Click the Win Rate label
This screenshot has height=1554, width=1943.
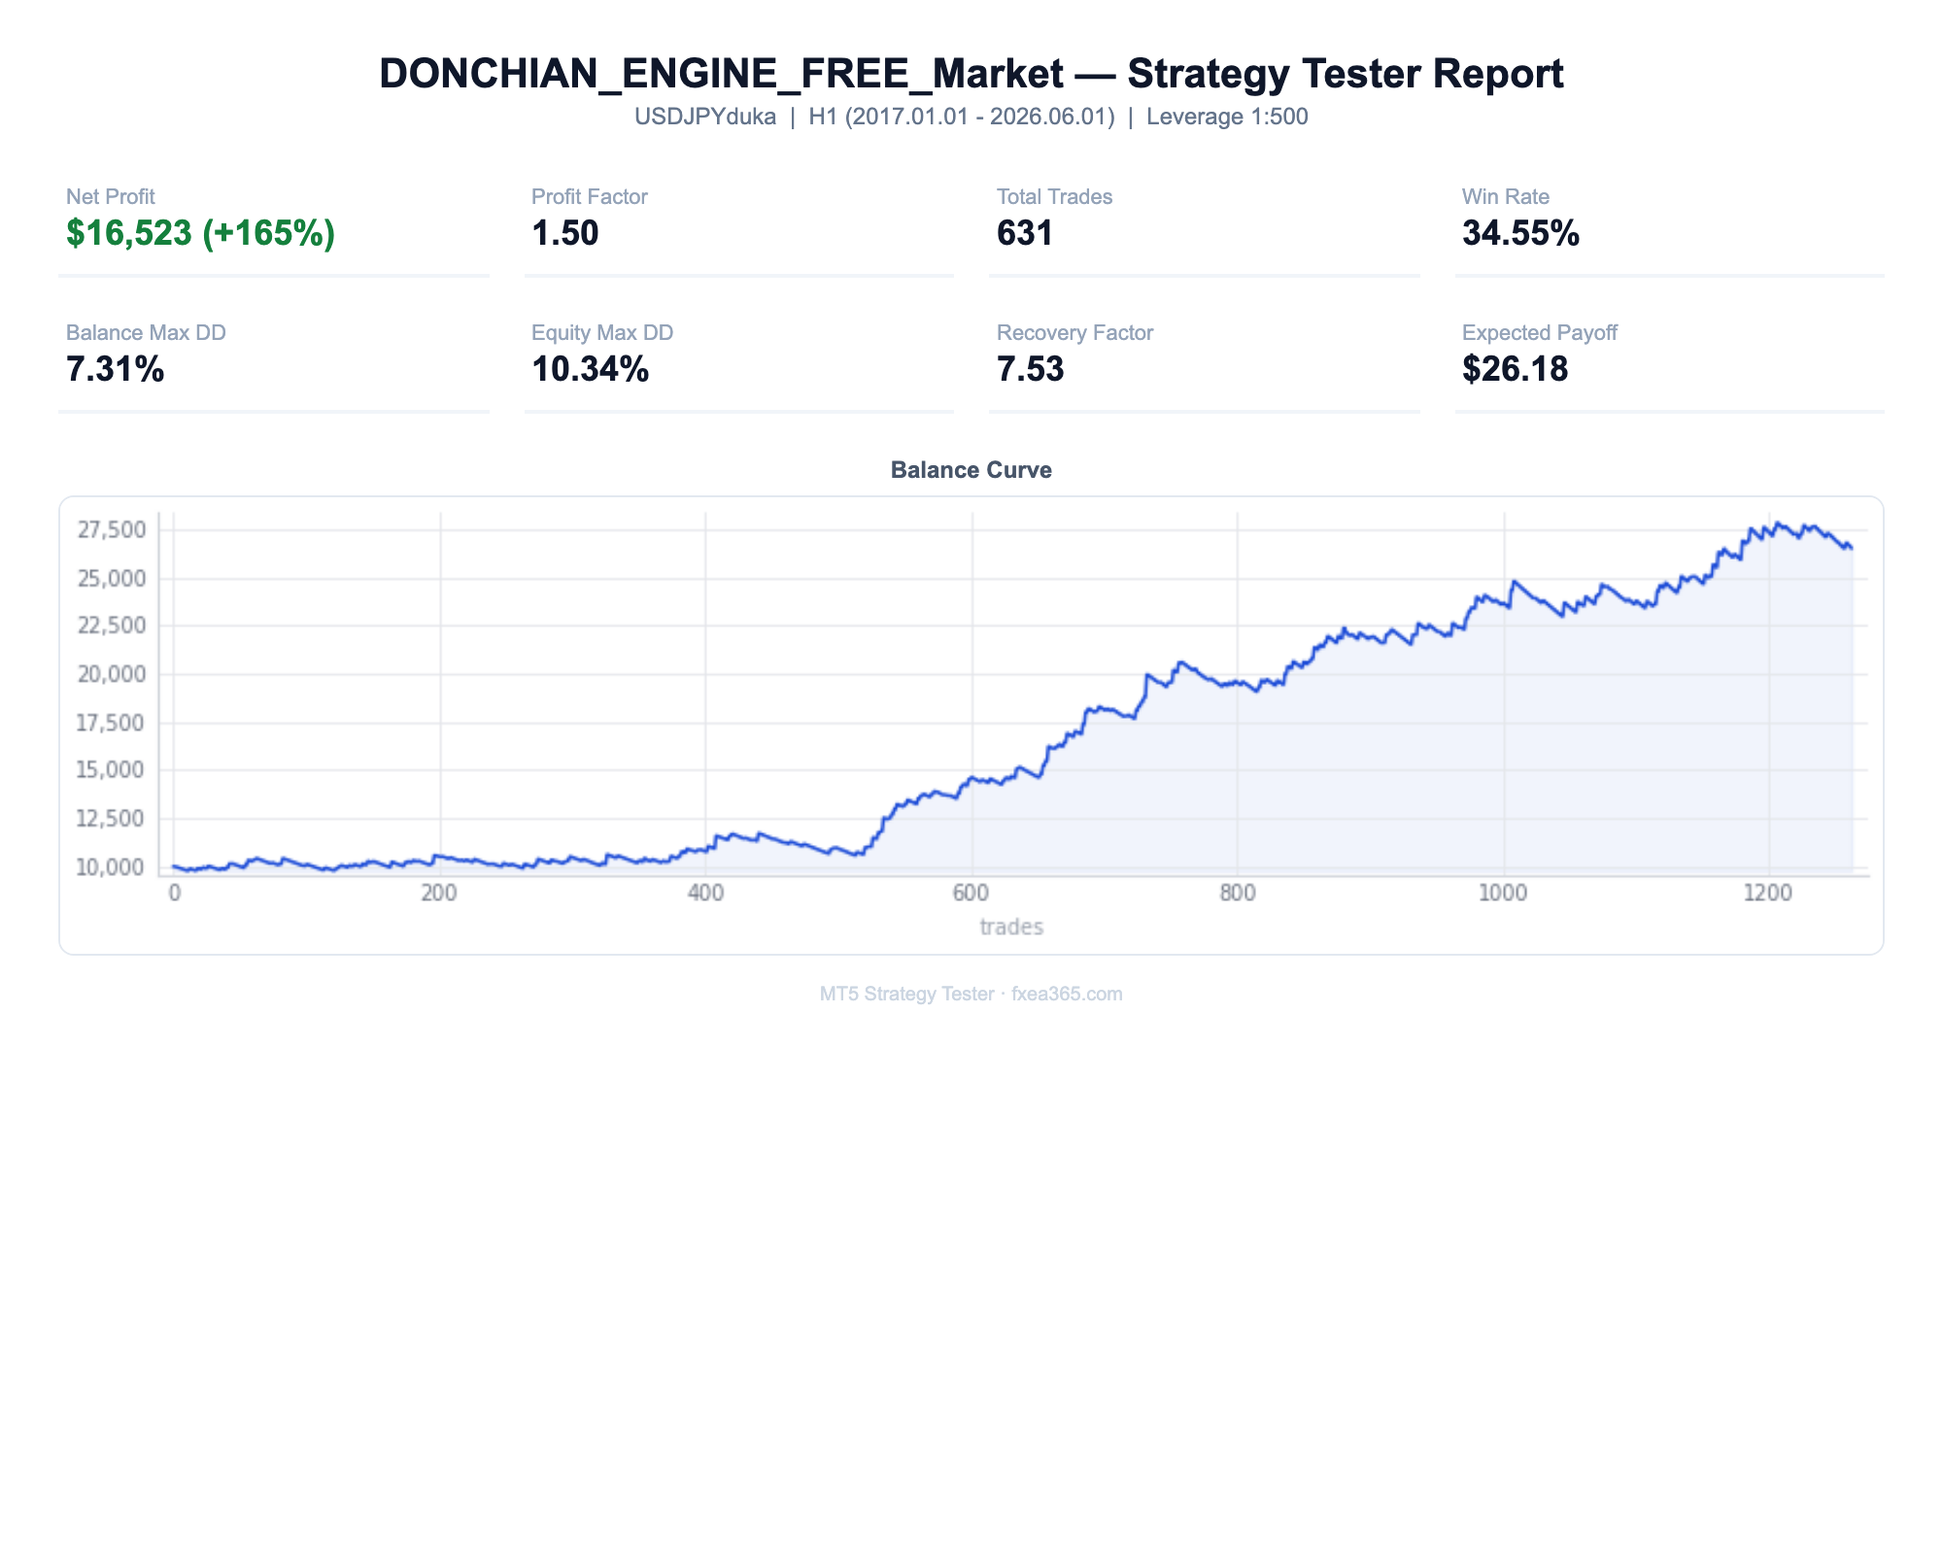(1505, 196)
